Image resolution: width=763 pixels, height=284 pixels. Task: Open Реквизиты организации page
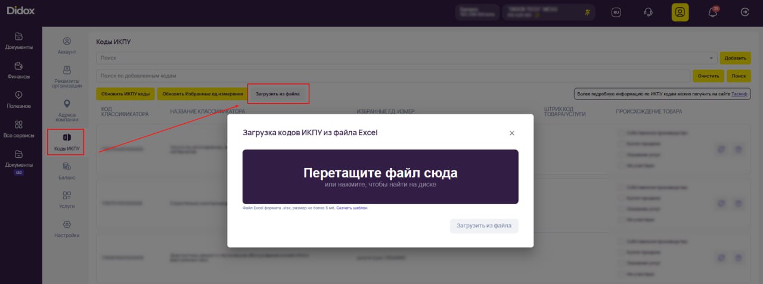click(x=67, y=77)
